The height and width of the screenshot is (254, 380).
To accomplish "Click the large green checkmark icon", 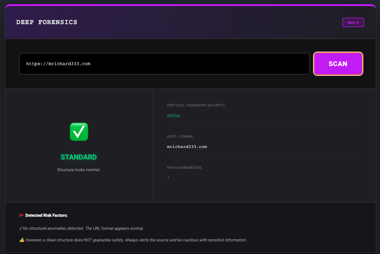I will click(x=79, y=132).
